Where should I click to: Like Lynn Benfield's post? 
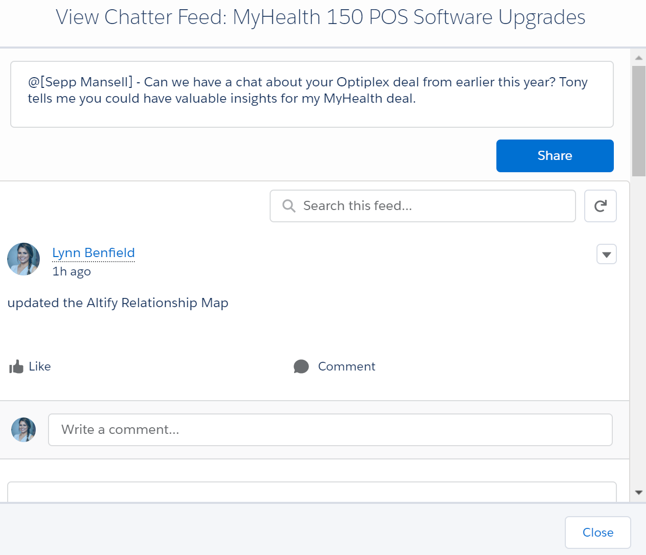click(30, 366)
